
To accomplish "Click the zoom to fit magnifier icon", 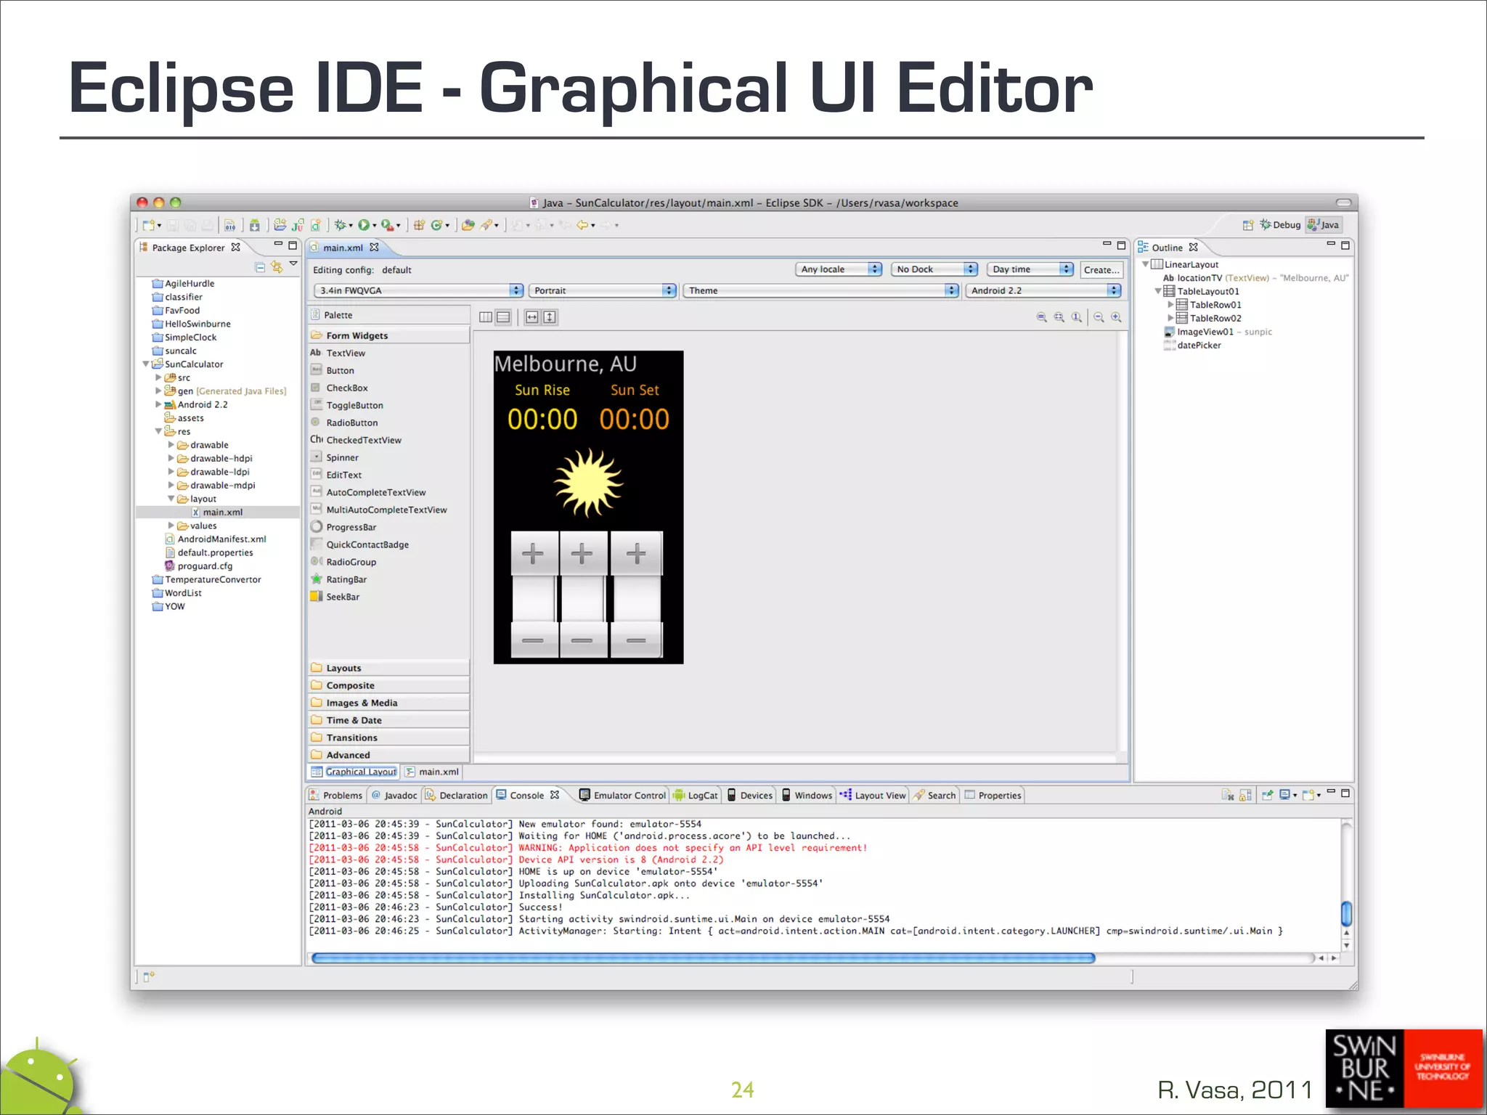I will pyautogui.click(x=1059, y=317).
